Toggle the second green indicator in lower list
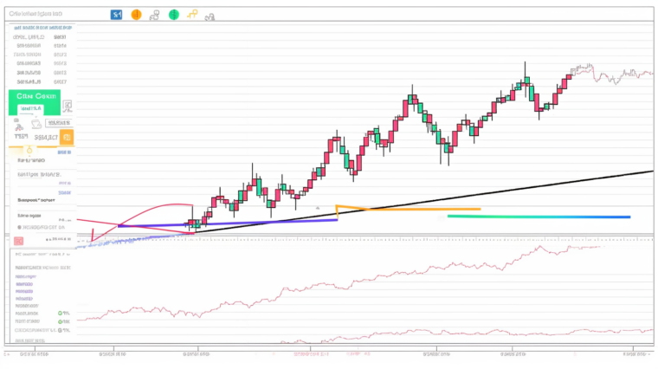 pos(61,321)
